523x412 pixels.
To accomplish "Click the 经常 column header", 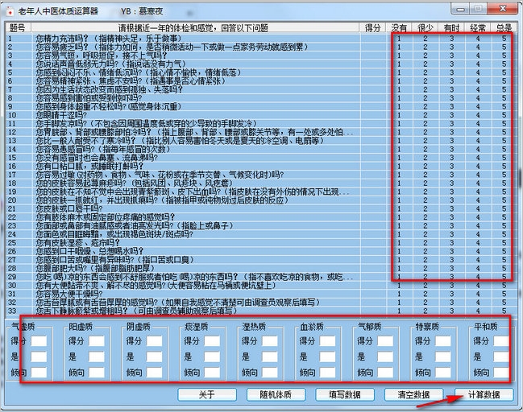I will coord(478,27).
